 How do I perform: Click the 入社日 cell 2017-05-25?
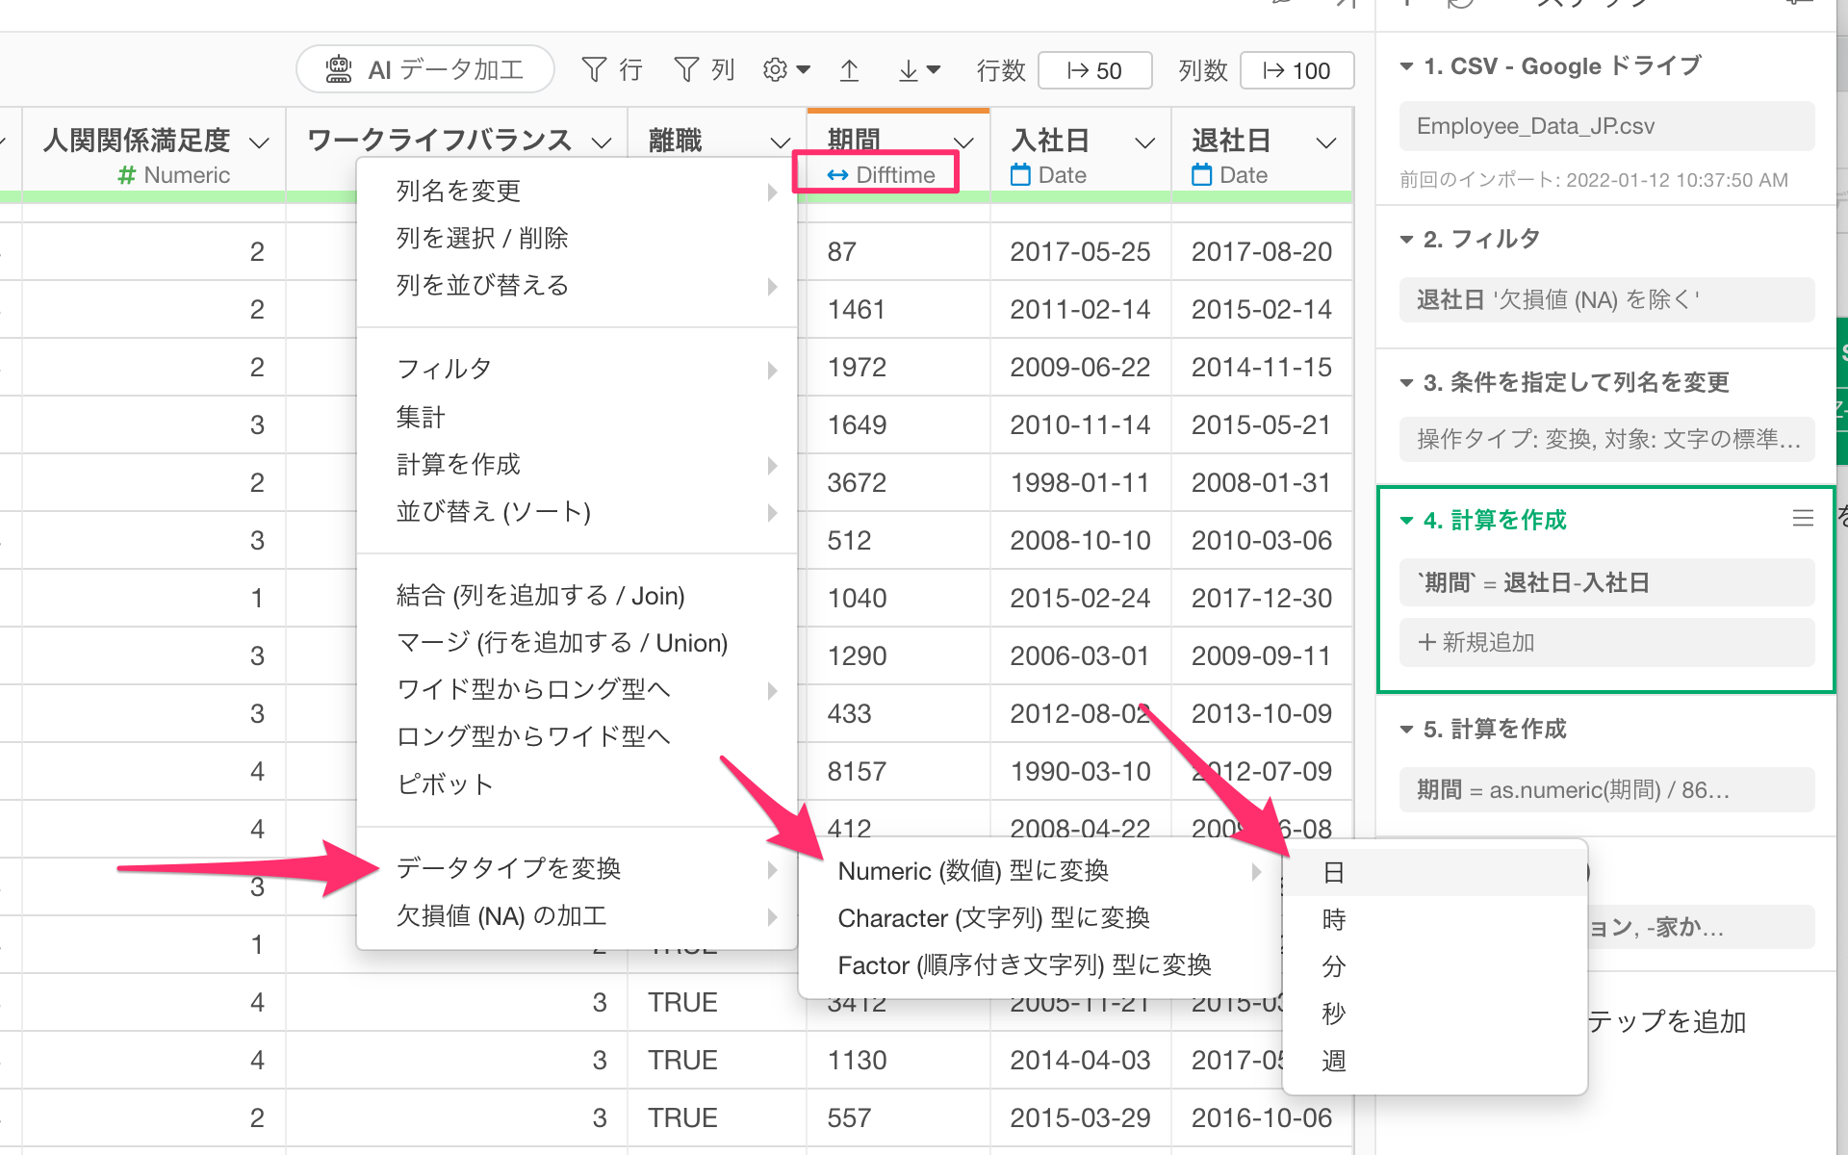1080,251
